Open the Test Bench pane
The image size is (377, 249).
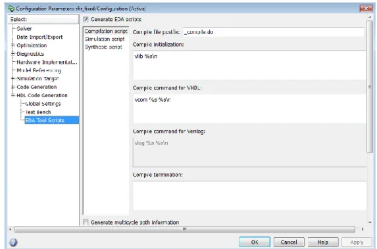pyautogui.click(x=38, y=112)
